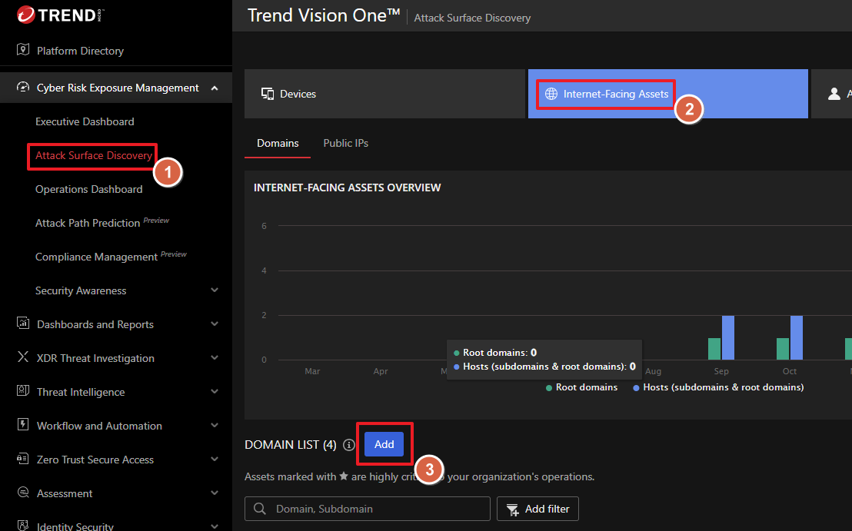Click the Platform Directory map icon

coord(23,50)
